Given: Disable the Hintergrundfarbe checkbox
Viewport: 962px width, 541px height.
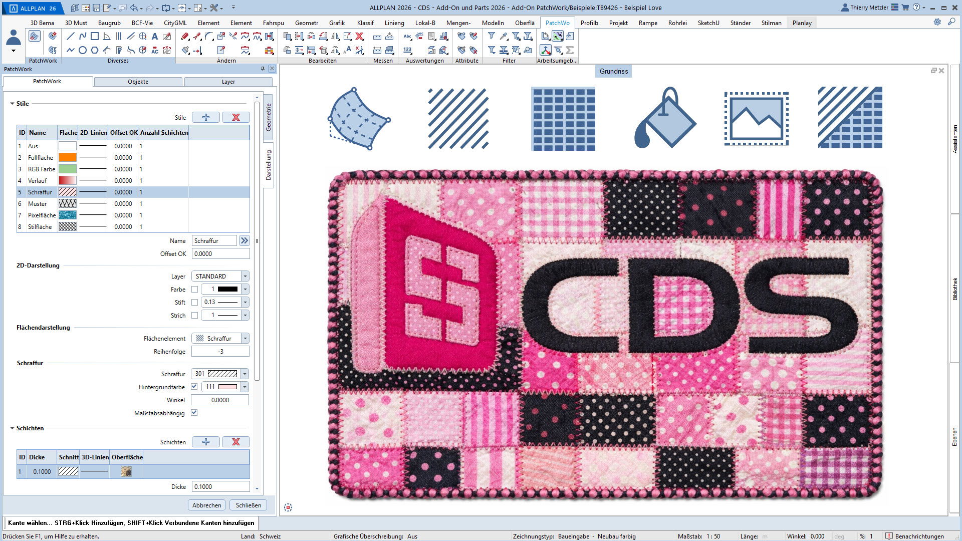Looking at the screenshot, I should click(x=194, y=387).
